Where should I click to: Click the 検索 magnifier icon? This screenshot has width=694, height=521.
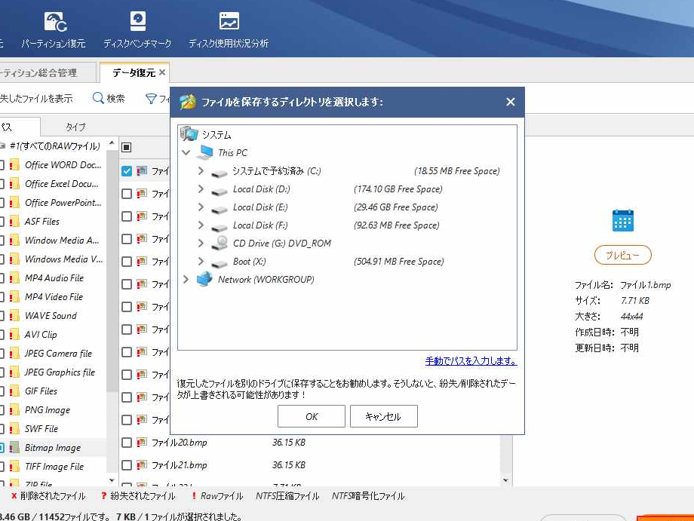click(x=98, y=99)
